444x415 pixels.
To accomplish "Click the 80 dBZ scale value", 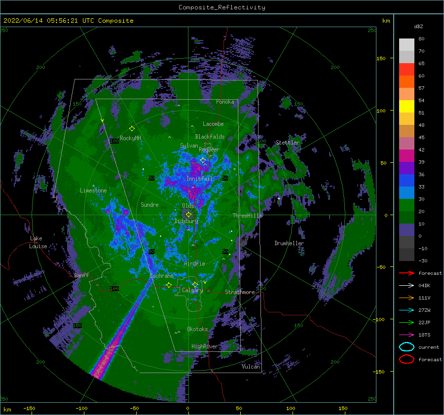I will coord(421,38).
